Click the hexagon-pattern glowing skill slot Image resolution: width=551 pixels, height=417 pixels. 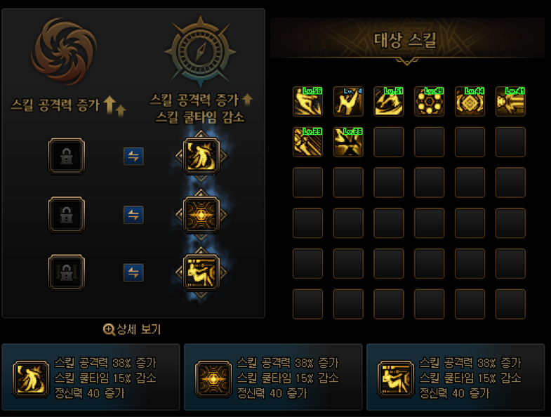pos(201,215)
